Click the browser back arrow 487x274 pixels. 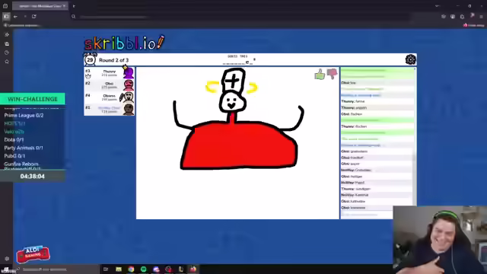[x=15, y=17]
